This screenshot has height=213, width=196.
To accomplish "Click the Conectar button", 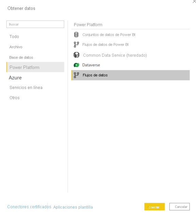I will (154, 207).
